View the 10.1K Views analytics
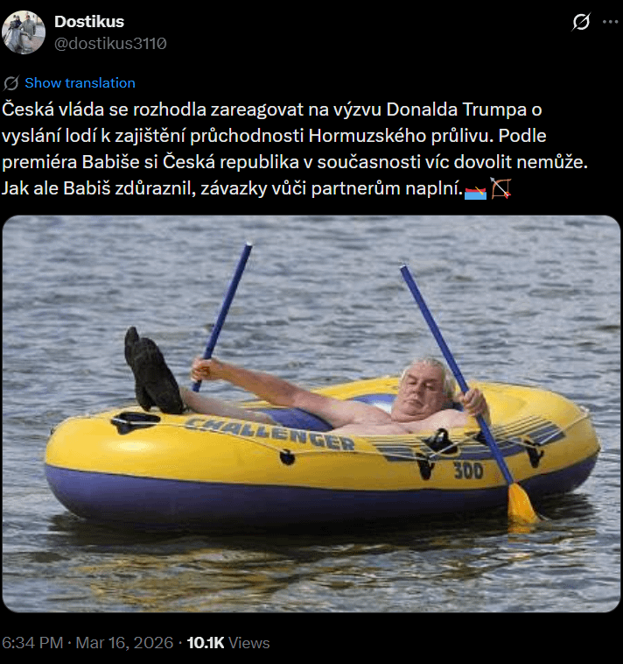Viewport: 623px width, 664px height. (x=228, y=642)
